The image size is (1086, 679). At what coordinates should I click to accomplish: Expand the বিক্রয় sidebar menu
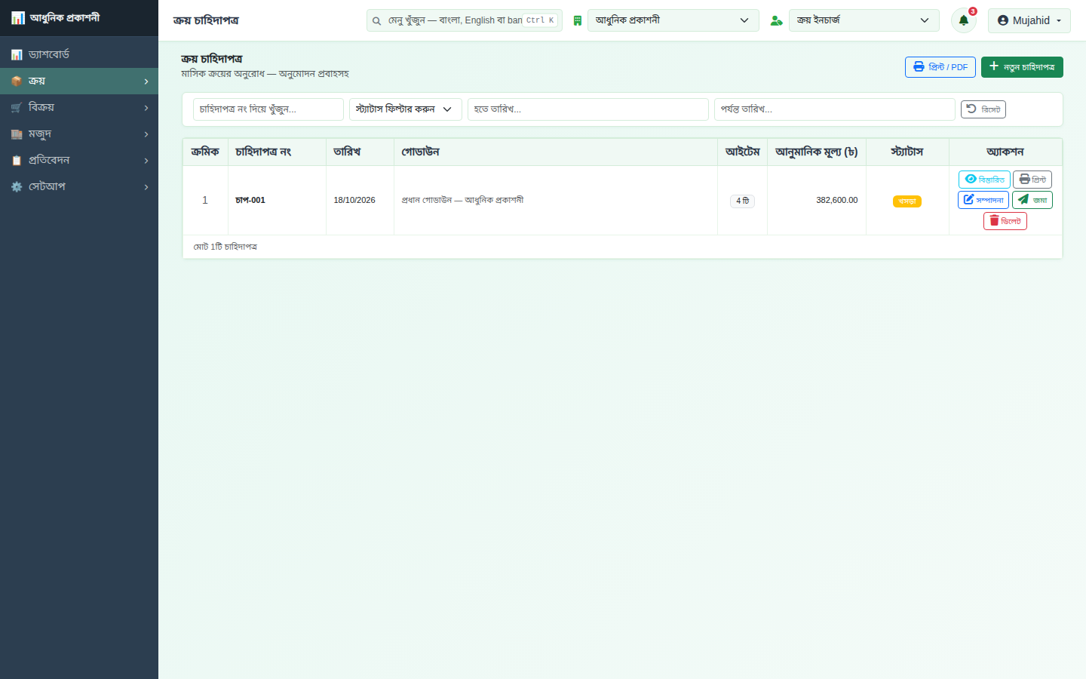tap(79, 107)
